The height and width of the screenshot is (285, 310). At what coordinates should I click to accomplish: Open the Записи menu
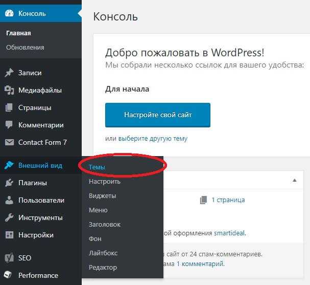41,73
